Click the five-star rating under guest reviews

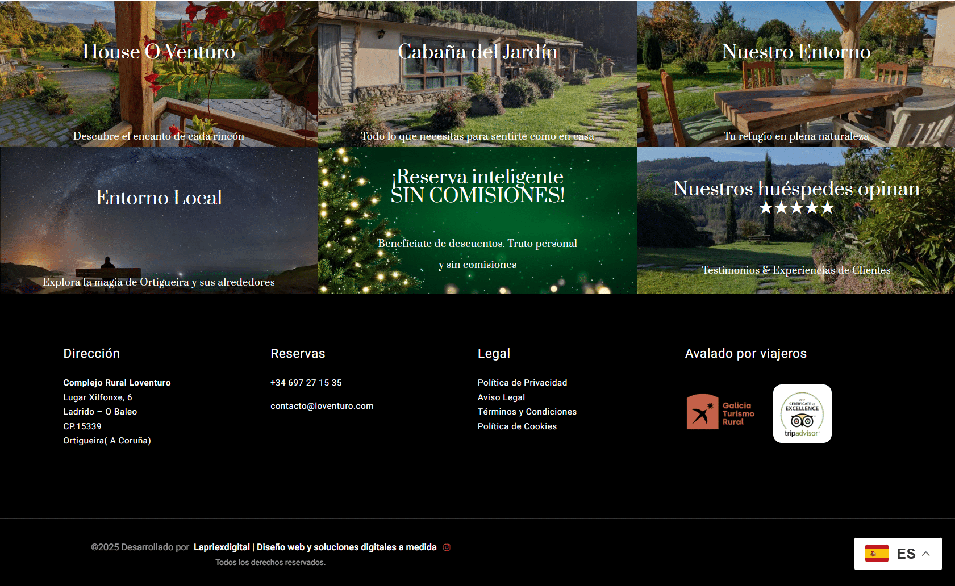click(x=796, y=208)
